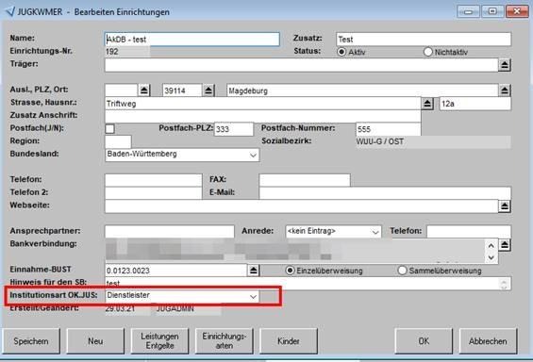Open the Einnahme-BUST lookup button
The image size is (533, 362).
coord(254,271)
